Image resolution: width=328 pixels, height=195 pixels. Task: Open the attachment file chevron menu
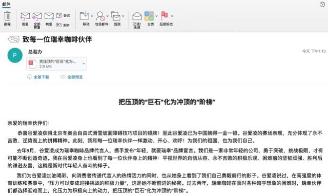(84, 64)
